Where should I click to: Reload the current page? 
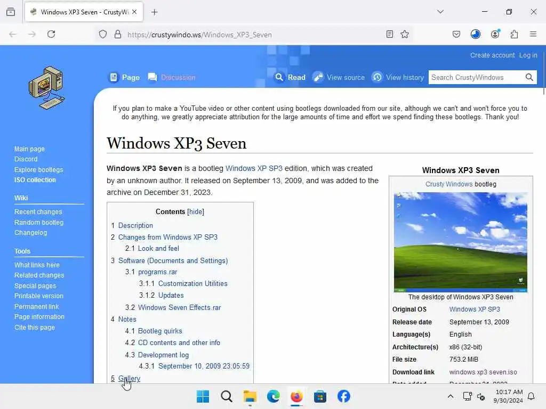[51, 34]
